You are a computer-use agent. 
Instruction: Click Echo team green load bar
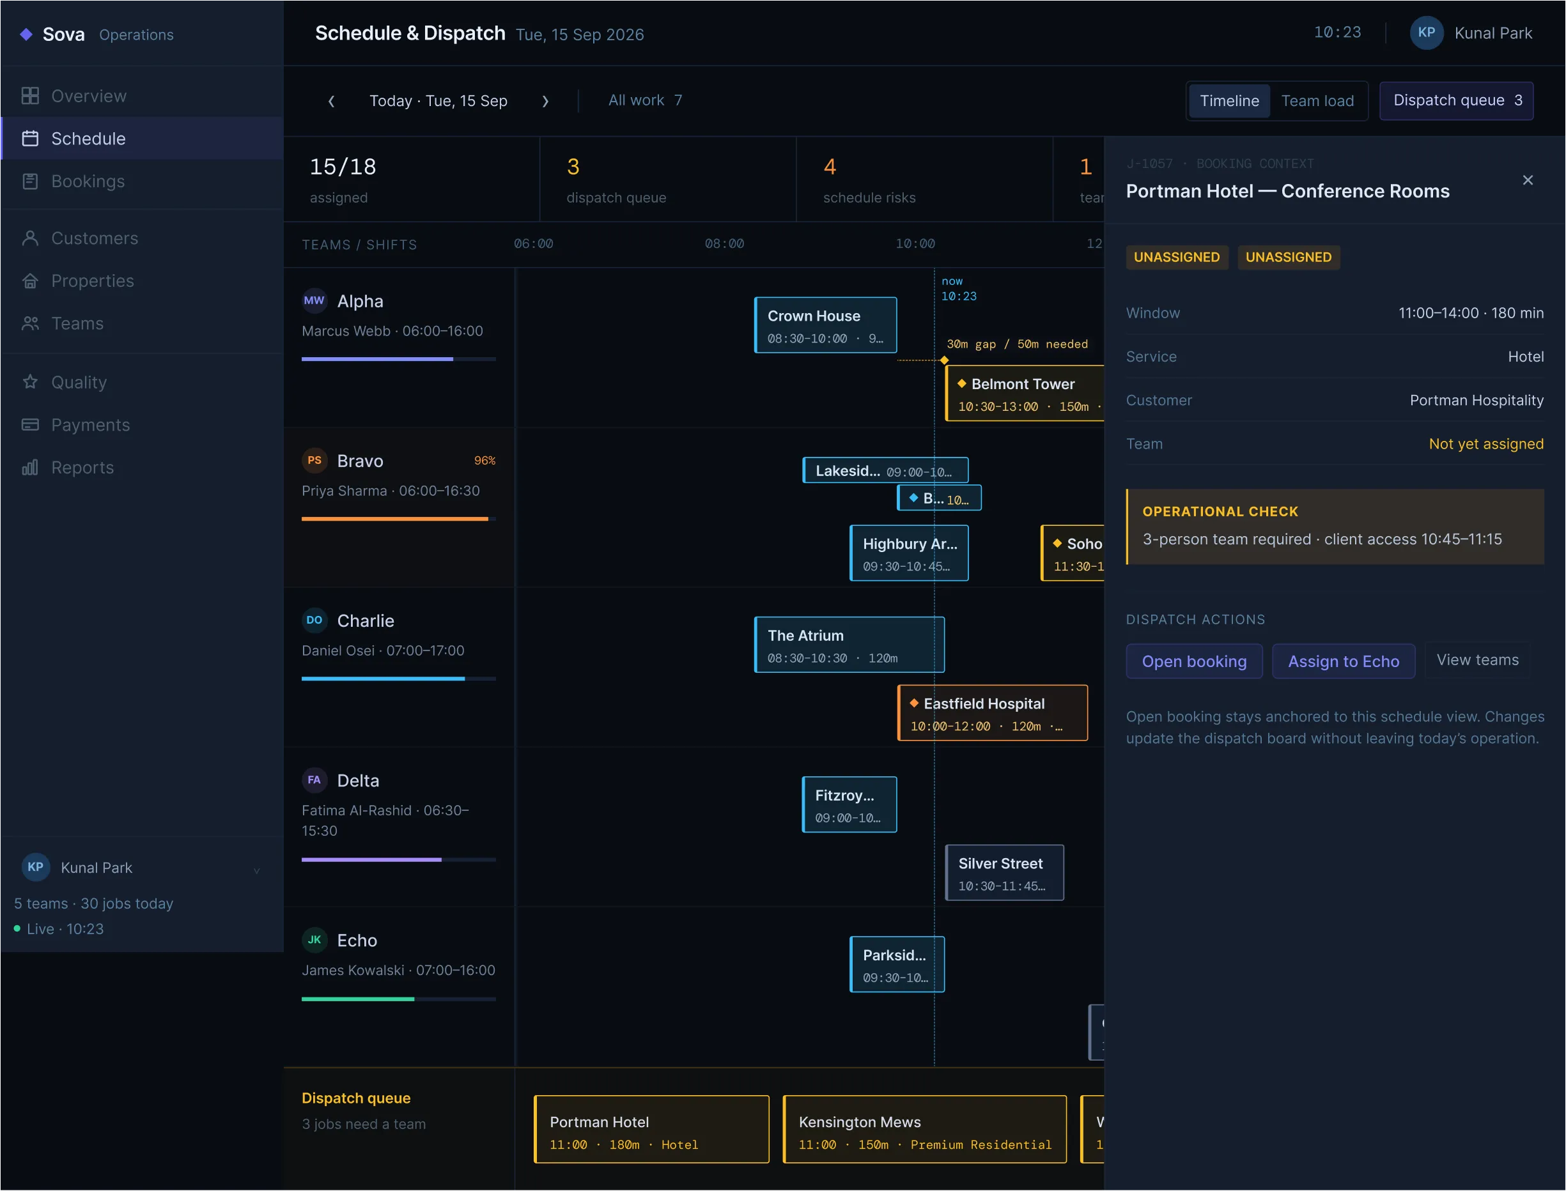[398, 999]
